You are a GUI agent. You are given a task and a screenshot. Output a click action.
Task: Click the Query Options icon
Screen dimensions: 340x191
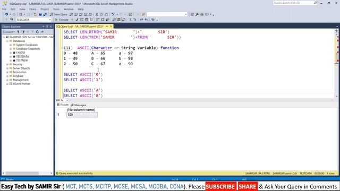(87, 20)
